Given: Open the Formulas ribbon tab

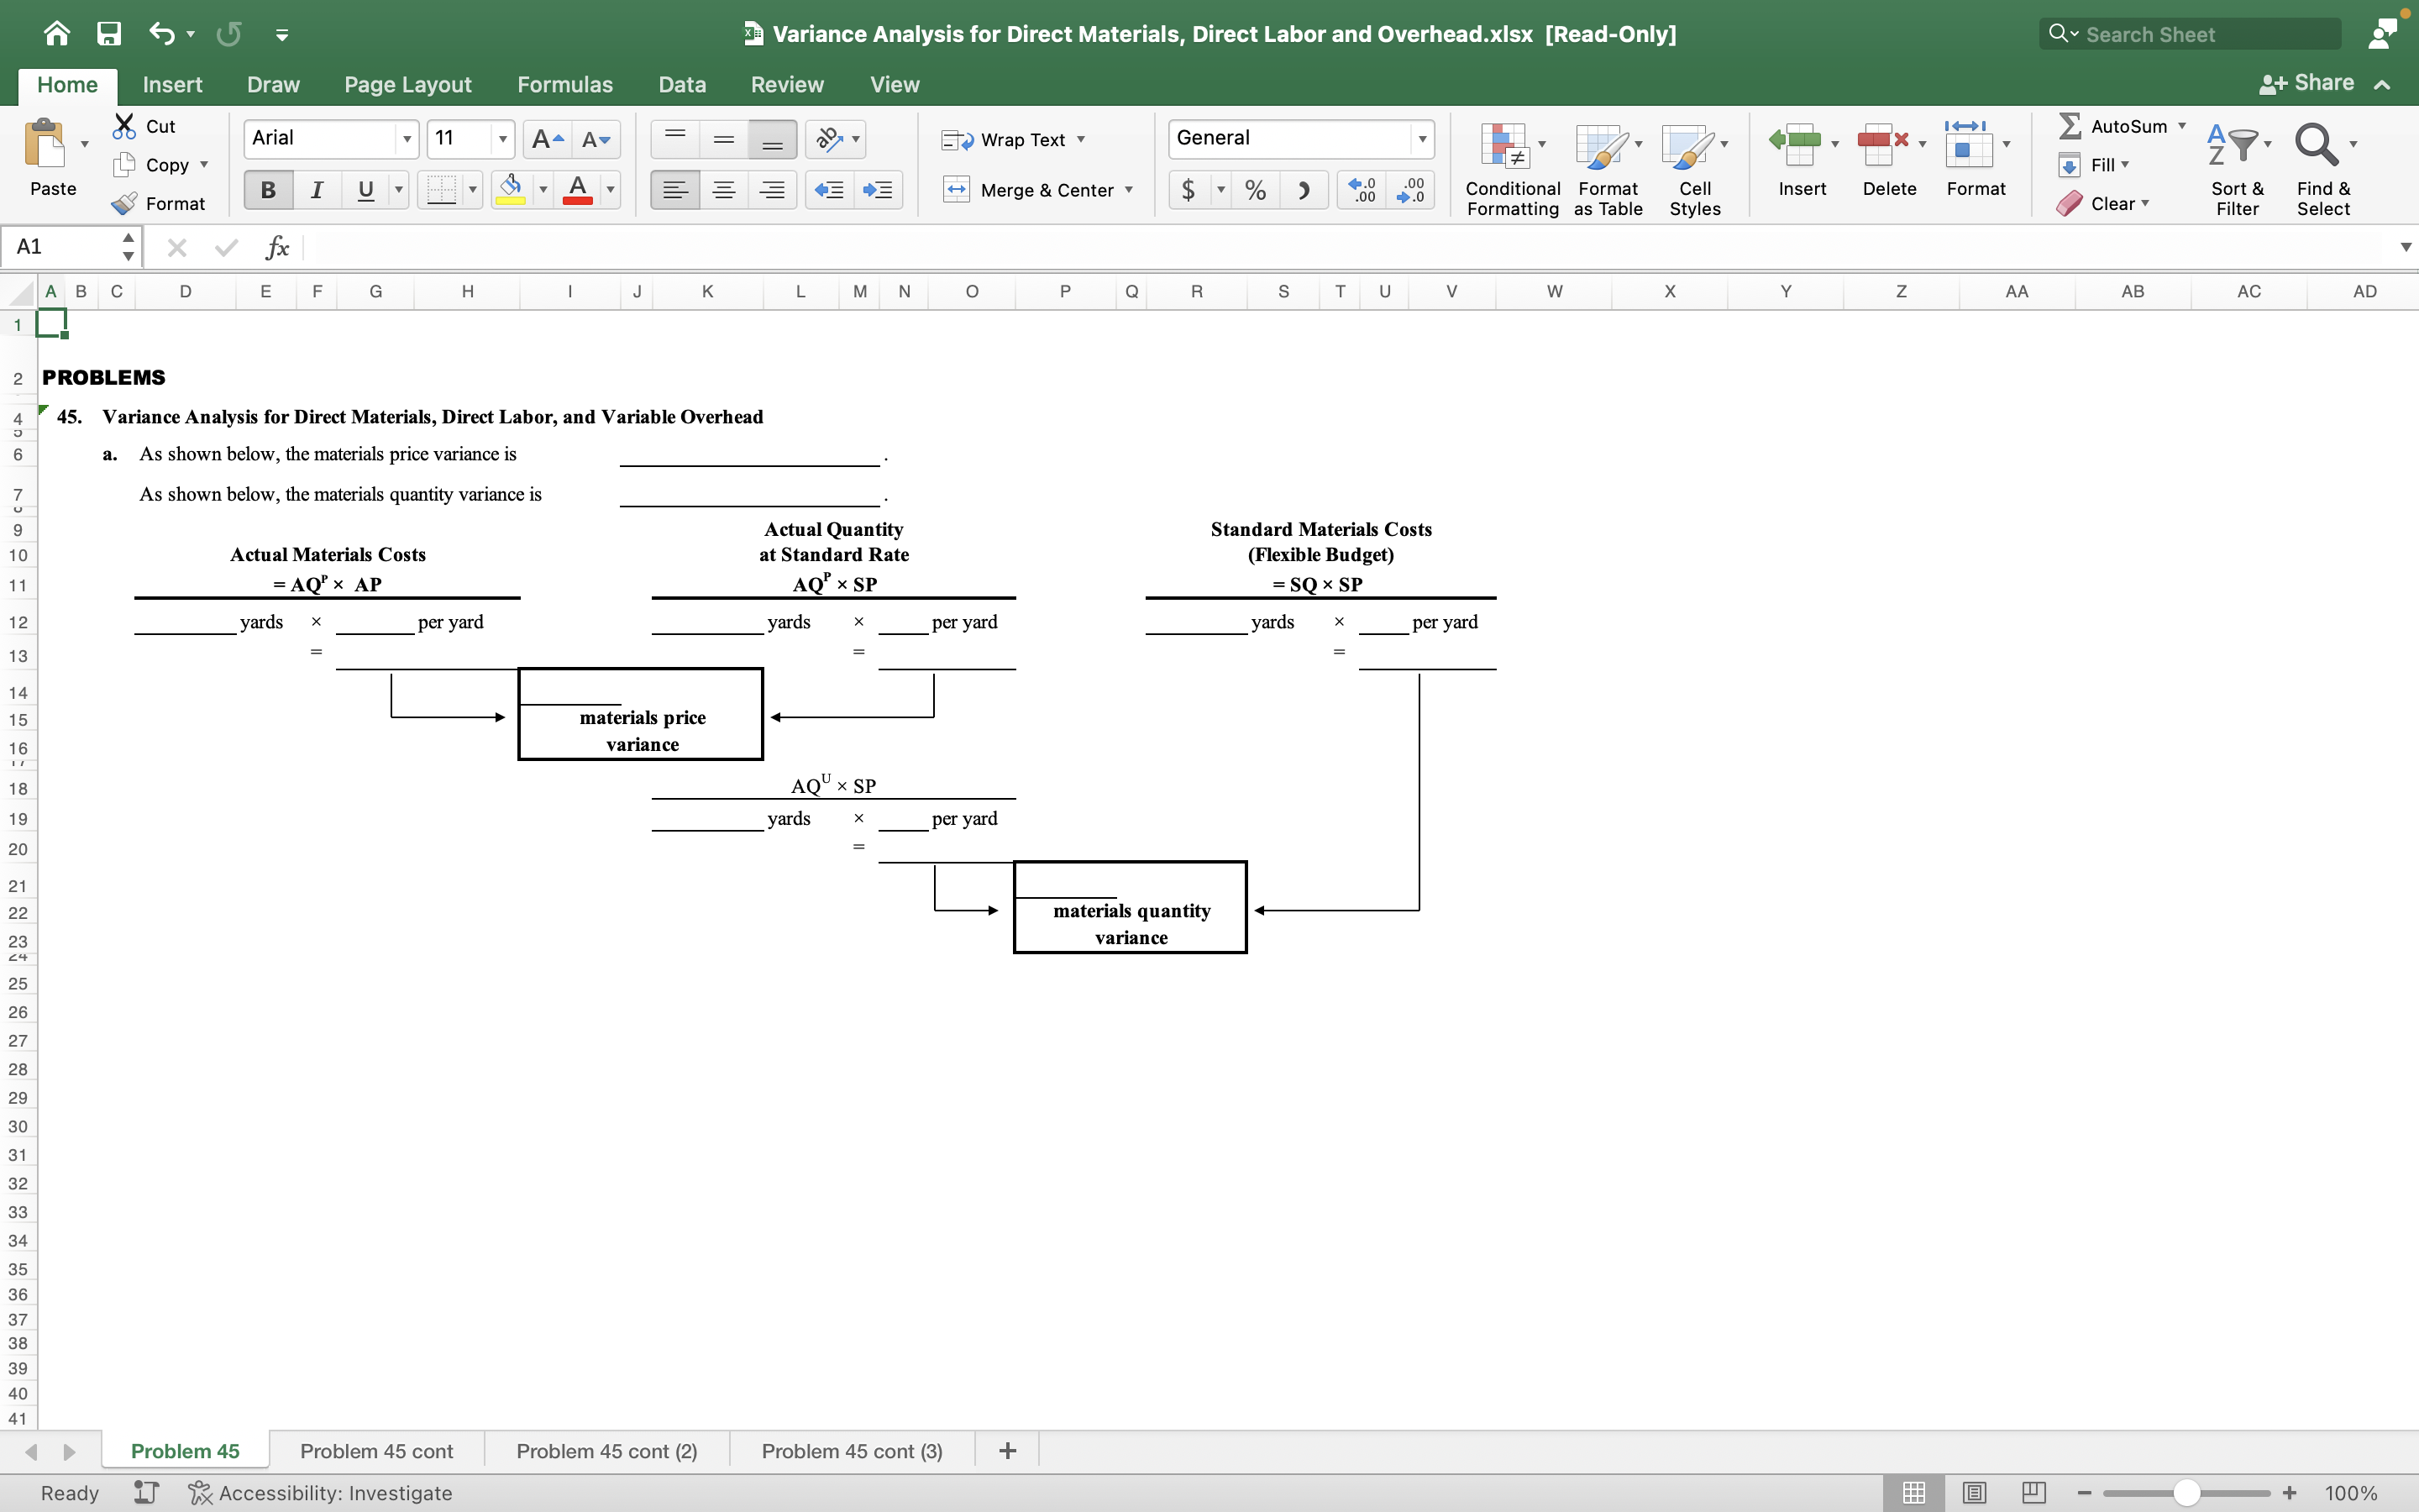Looking at the screenshot, I should click(x=564, y=85).
